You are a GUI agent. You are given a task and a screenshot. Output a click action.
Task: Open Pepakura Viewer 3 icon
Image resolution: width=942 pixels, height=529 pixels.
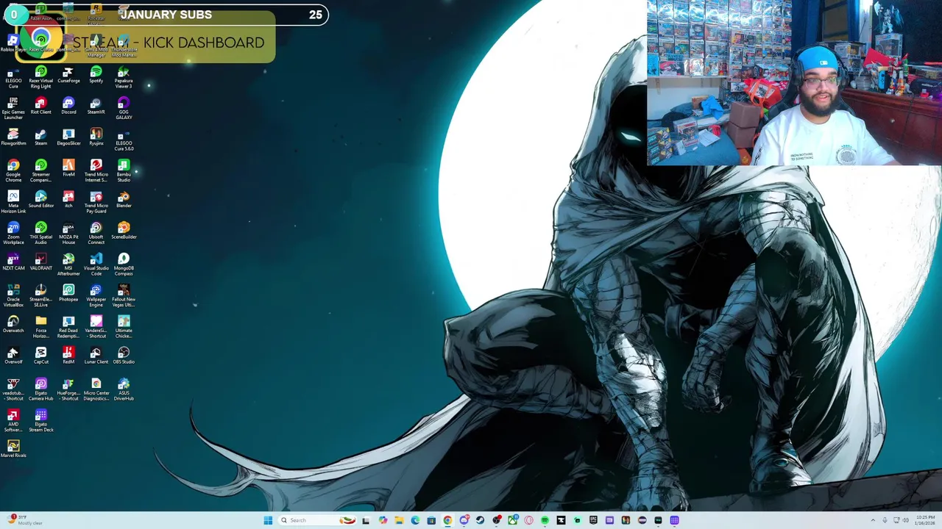(124, 76)
